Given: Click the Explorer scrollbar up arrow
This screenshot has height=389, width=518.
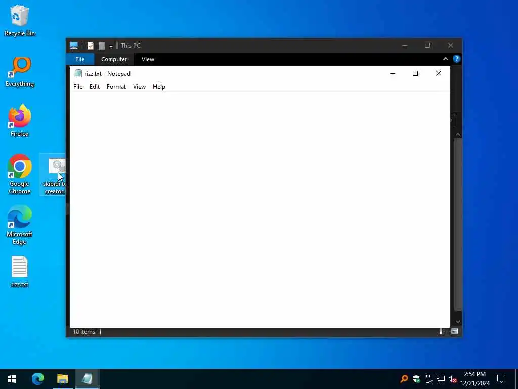Looking at the screenshot, I should [458, 134].
